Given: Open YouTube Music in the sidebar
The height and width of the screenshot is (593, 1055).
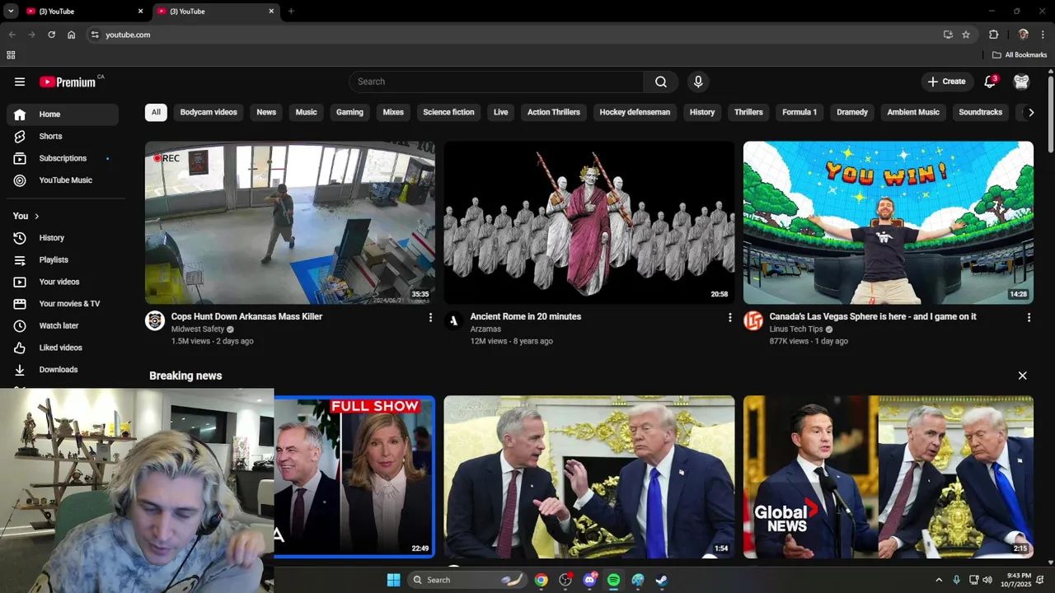Looking at the screenshot, I should tap(63, 180).
